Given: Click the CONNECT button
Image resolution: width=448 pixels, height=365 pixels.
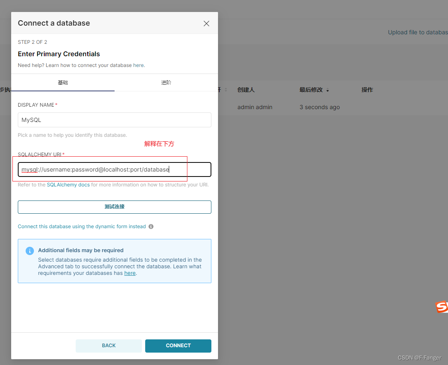Looking at the screenshot, I should coord(178,346).
